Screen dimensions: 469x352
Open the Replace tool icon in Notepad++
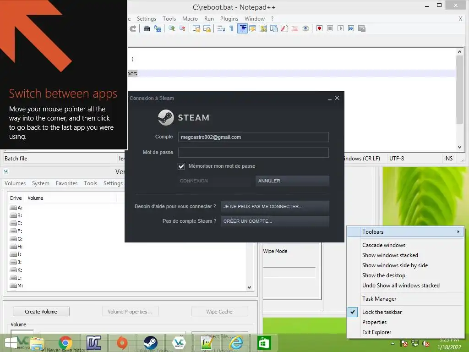(158, 28)
